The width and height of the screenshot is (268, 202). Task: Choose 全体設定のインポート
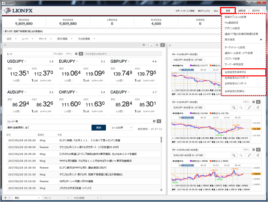[236, 83]
